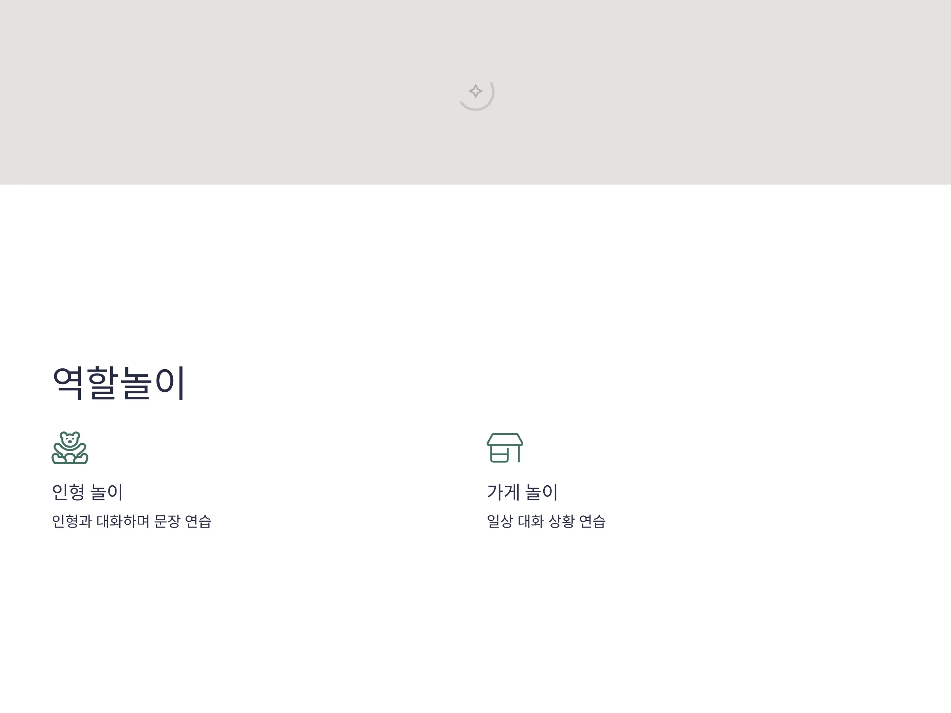Click the gray loading banner area
This screenshot has height=713, width=951.
tap(475, 92)
